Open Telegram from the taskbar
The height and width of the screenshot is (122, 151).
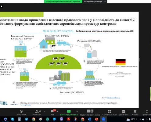[27, 119]
